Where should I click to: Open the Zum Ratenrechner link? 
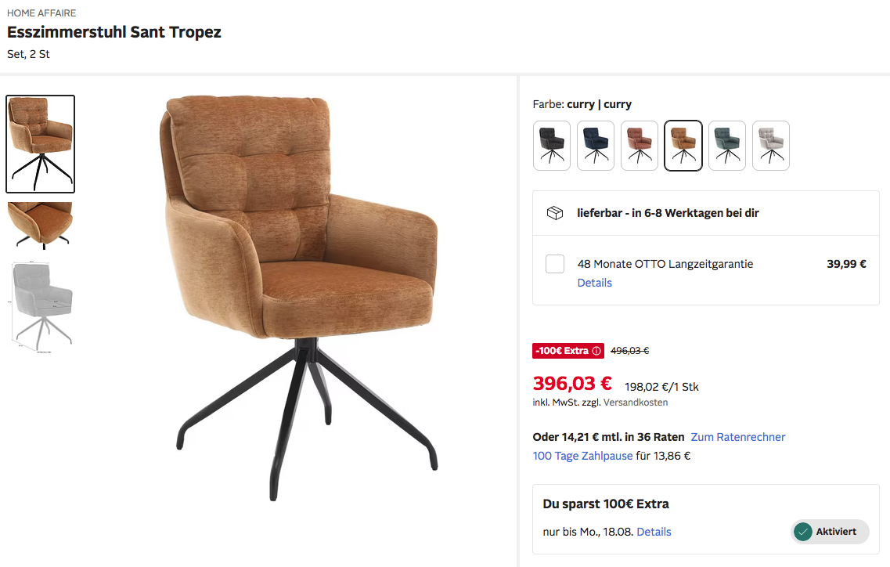pyautogui.click(x=738, y=437)
